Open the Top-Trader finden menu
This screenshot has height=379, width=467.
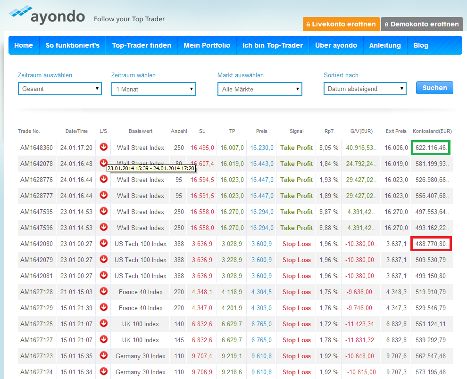tap(142, 45)
